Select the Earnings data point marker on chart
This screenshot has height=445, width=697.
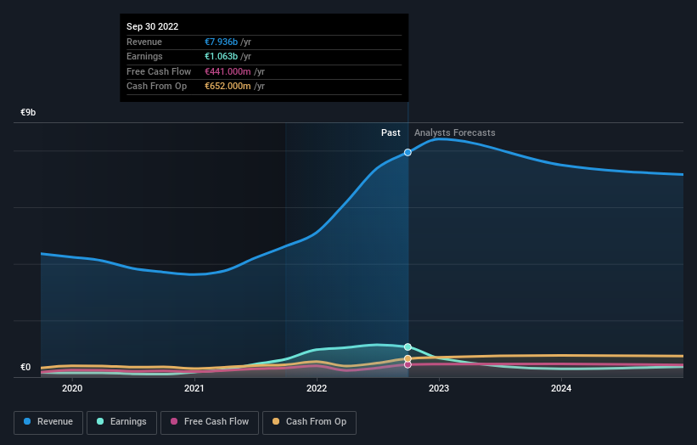point(408,346)
